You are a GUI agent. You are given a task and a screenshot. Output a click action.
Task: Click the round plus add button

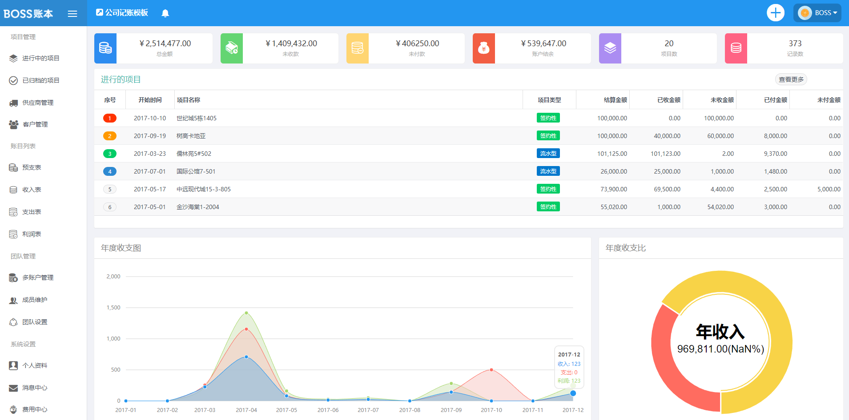point(776,13)
